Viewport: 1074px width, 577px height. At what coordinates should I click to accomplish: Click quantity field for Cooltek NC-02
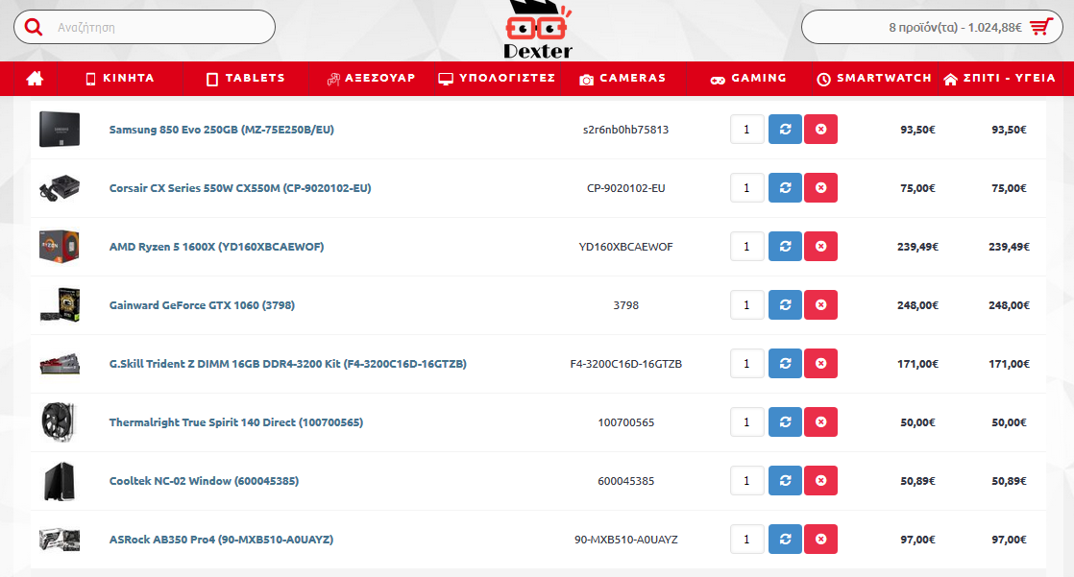click(x=747, y=480)
